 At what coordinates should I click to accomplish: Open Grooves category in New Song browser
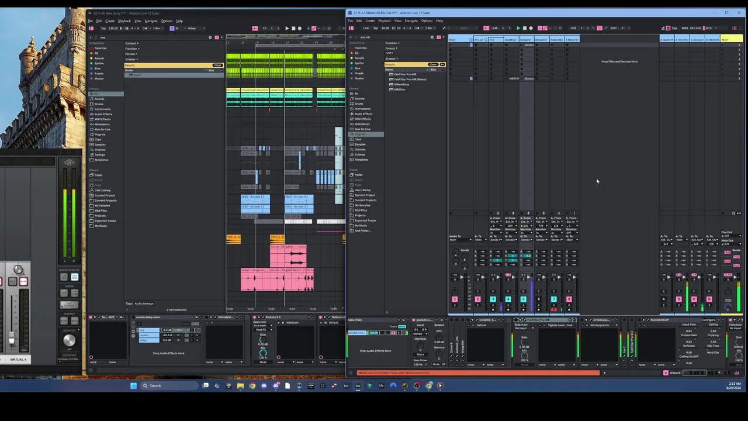pyautogui.click(x=100, y=150)
